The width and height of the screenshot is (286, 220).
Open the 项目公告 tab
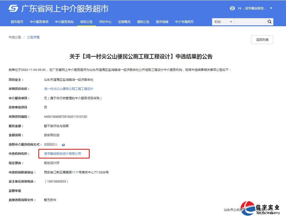tap(87, 22)
